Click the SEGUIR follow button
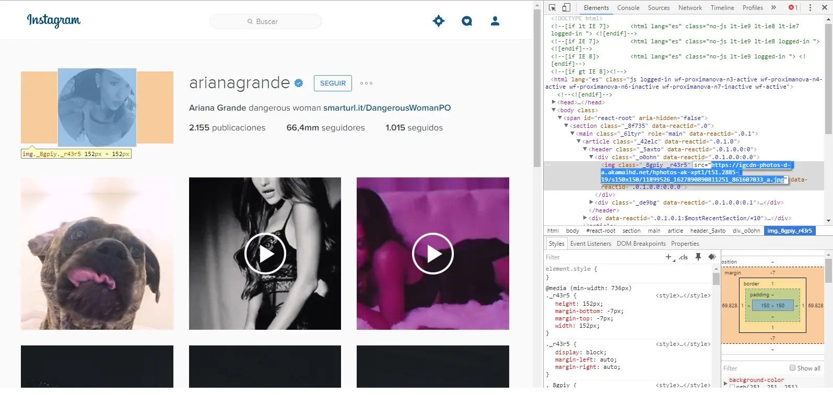This screenshot has height=395, width=833. 333,83
